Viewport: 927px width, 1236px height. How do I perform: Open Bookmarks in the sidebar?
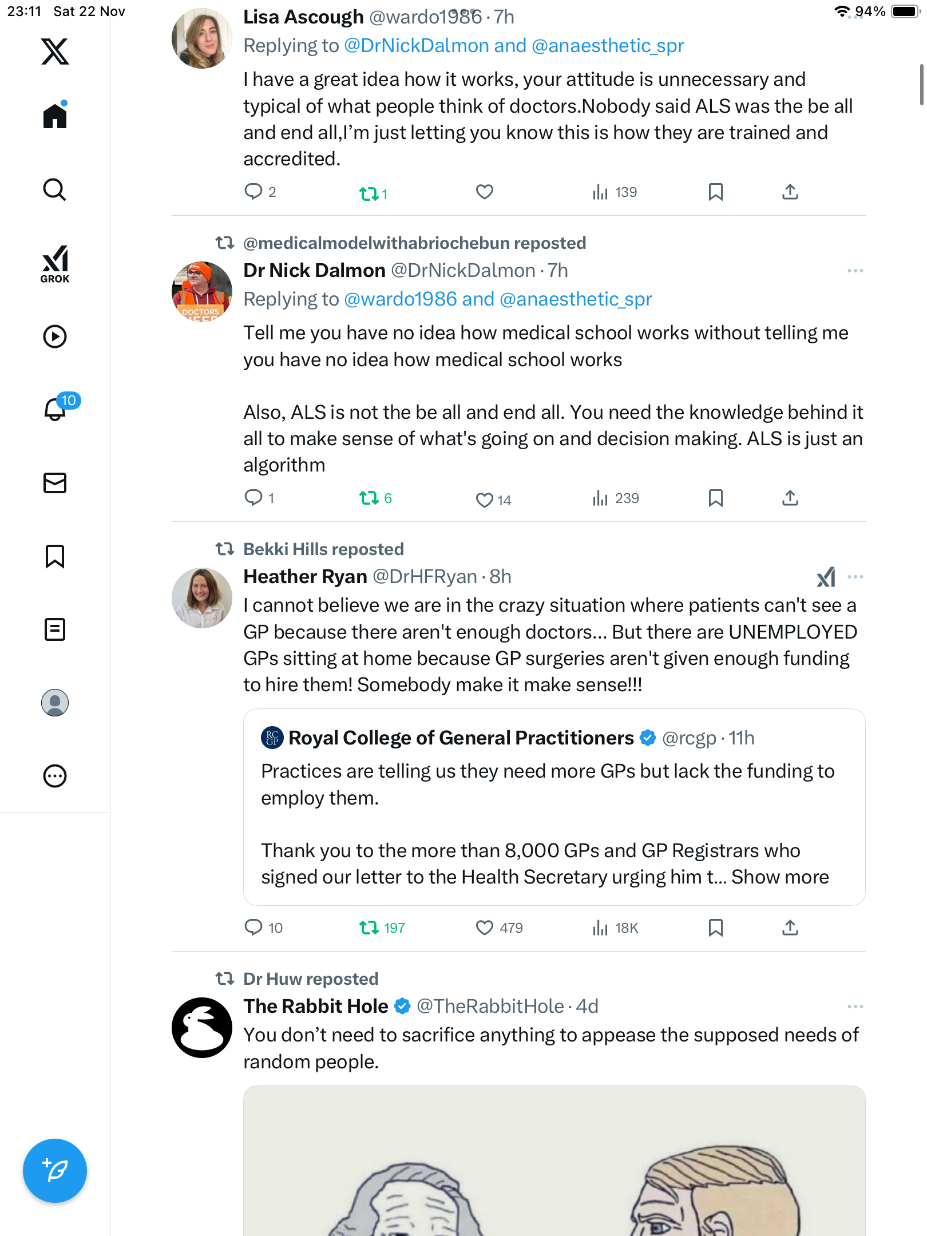point(55,556)
